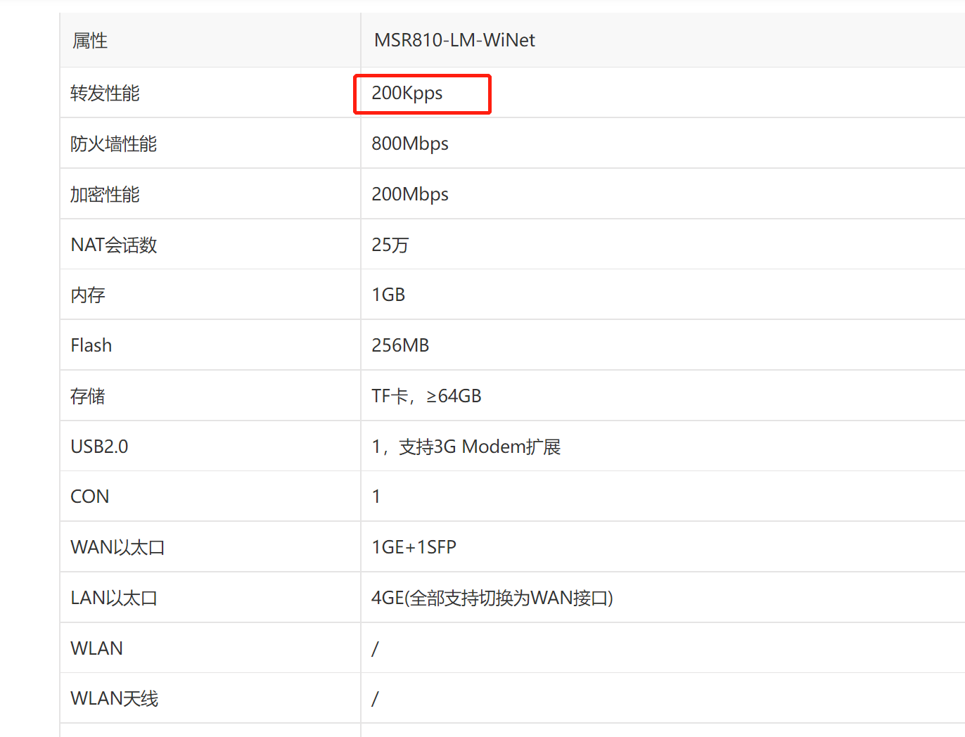Click the "WAN以太口" row label
The height and width of the screenshot is (737, 965).
(x=117, y=547)
